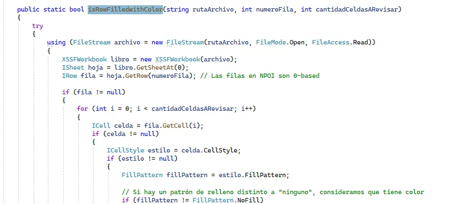467x204 pixels.
Task: Click the 'ISheet' type name
Action: coord(73,67)
